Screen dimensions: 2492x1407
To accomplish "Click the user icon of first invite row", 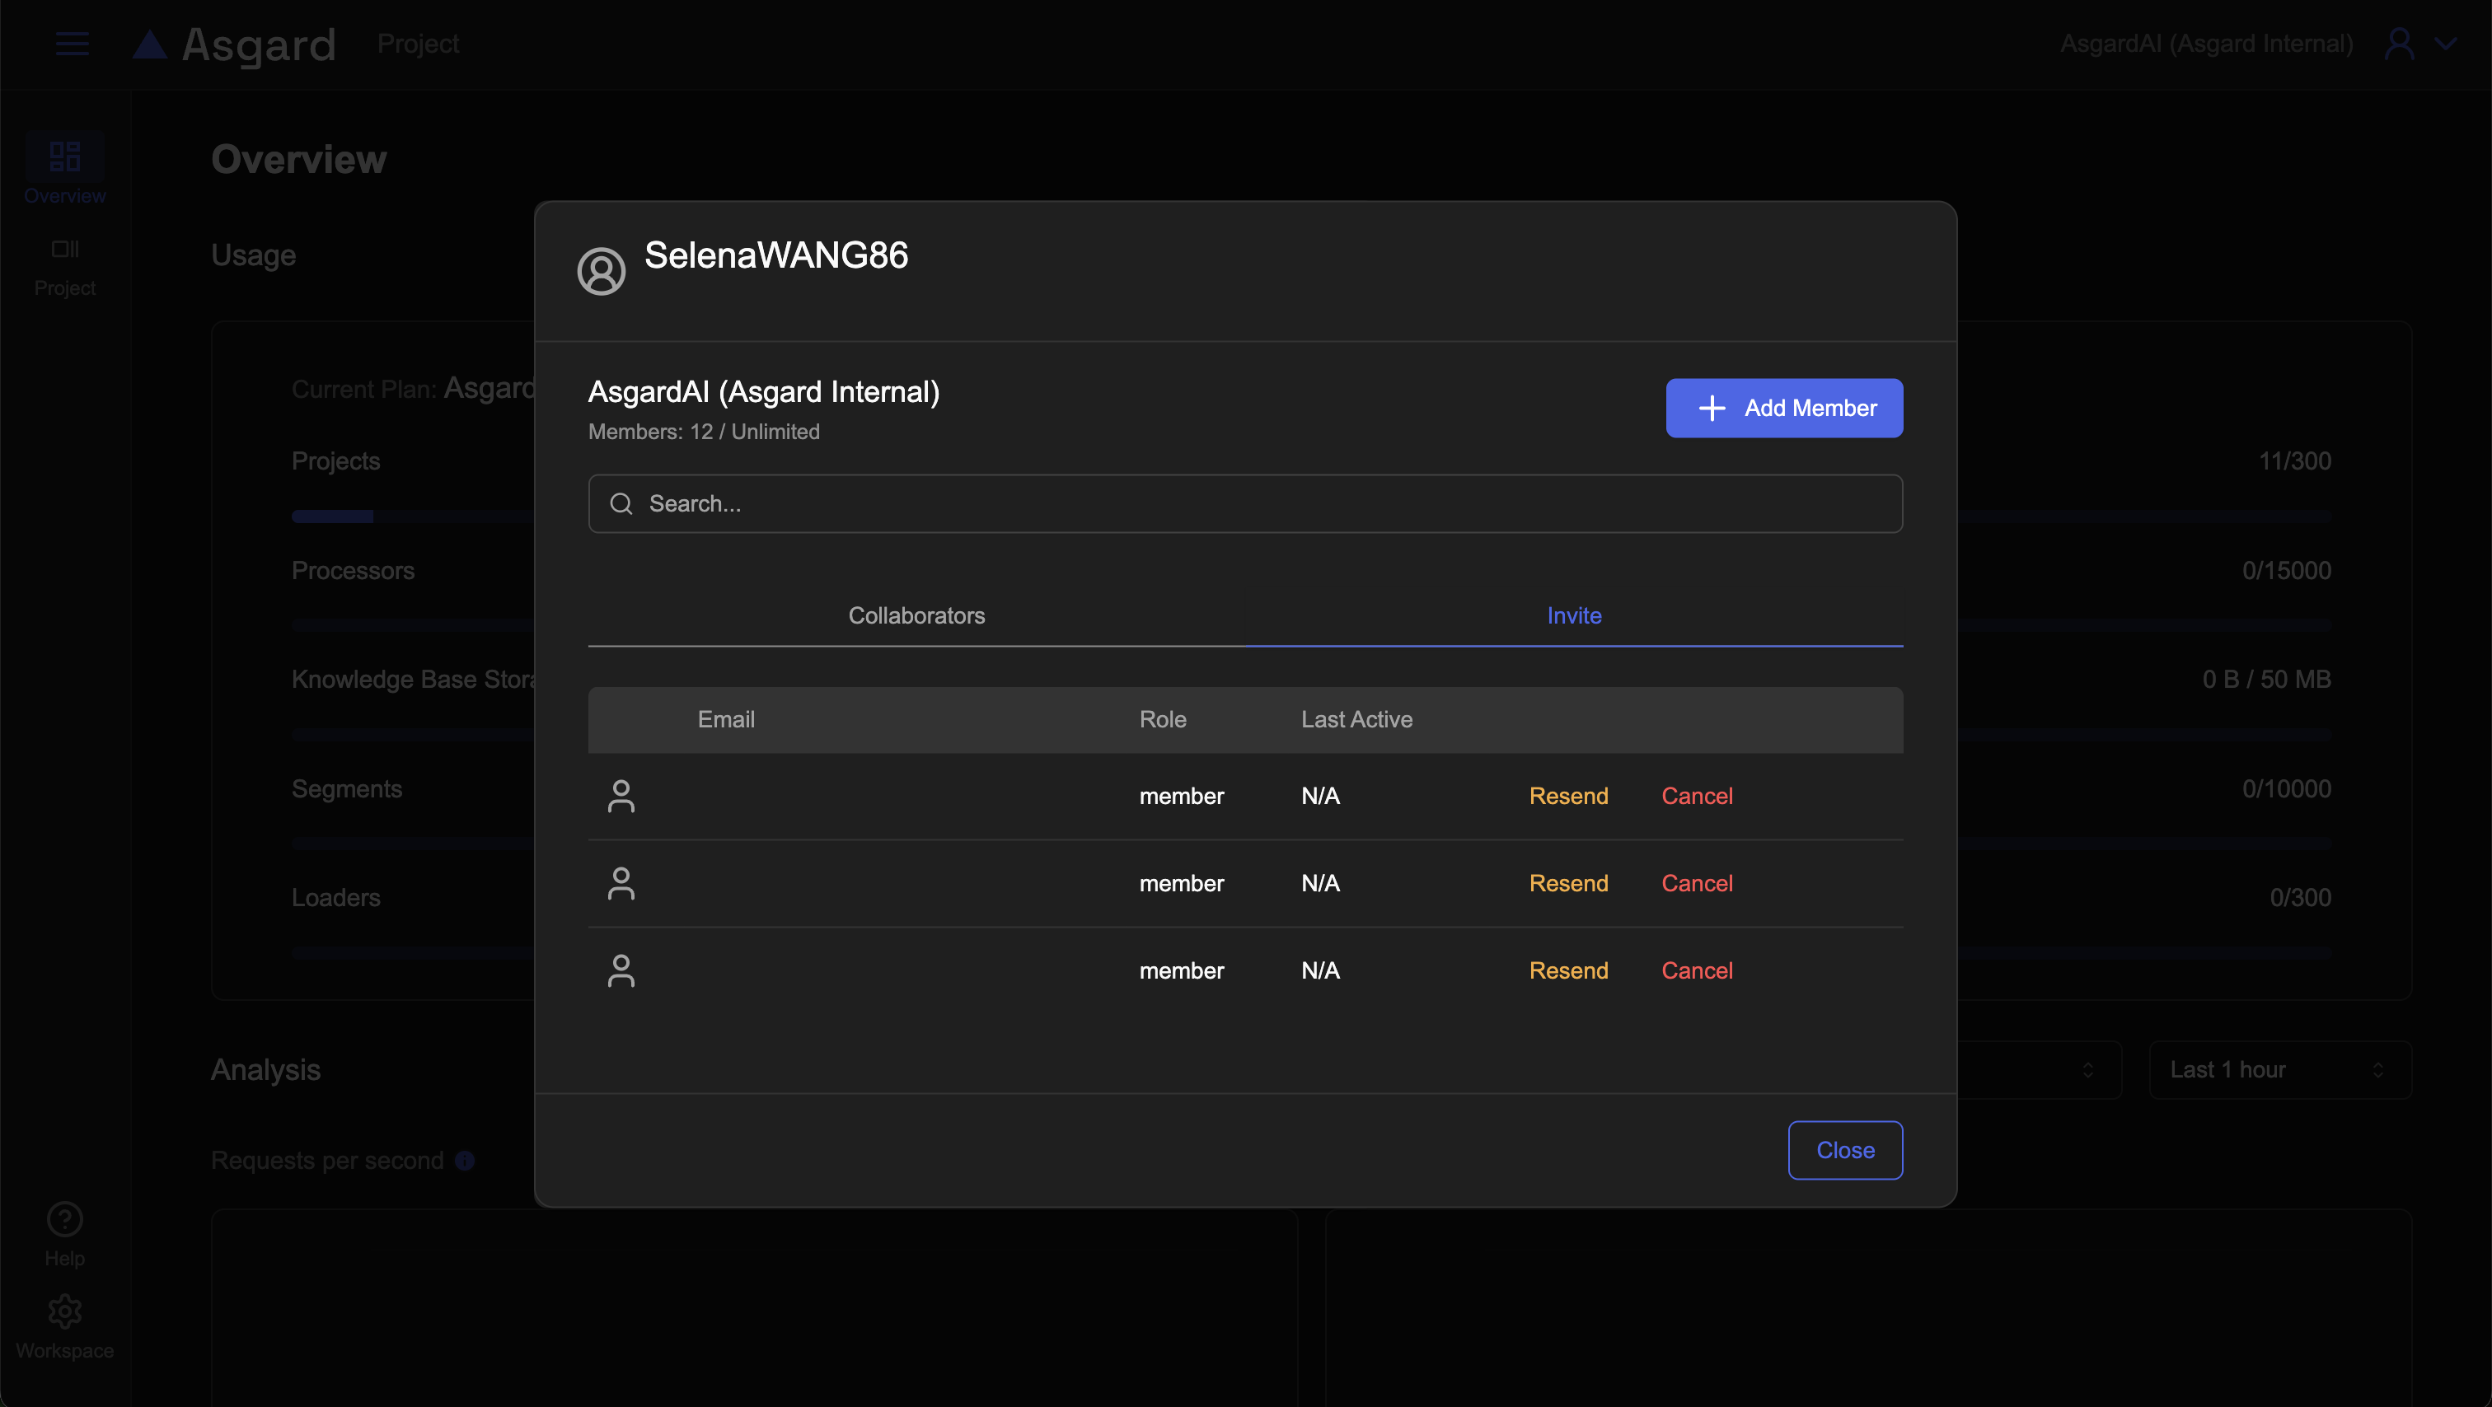I will 621,796.
